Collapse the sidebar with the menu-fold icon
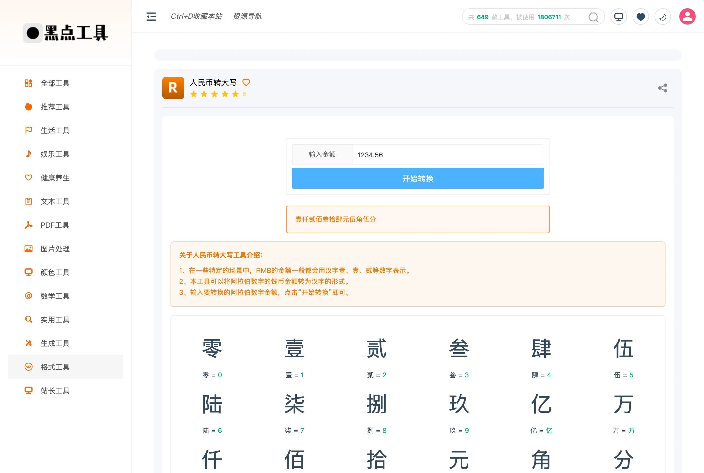 (151, 16)
